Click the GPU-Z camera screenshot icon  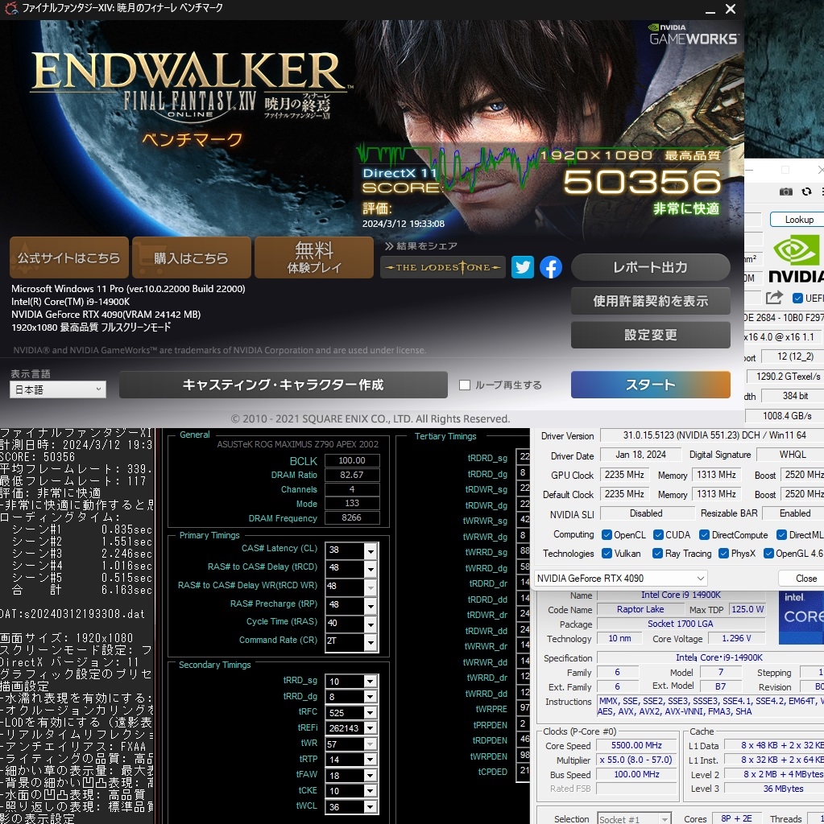click(785, 192)
